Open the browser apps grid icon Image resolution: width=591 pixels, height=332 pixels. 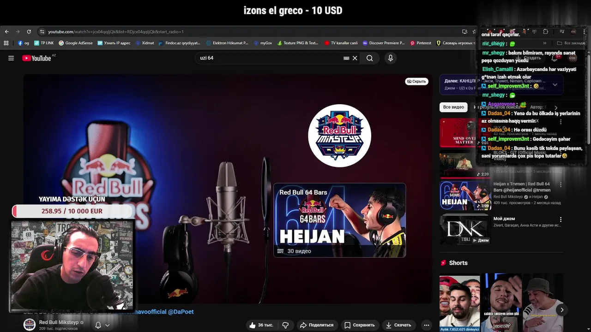[6, 43]
